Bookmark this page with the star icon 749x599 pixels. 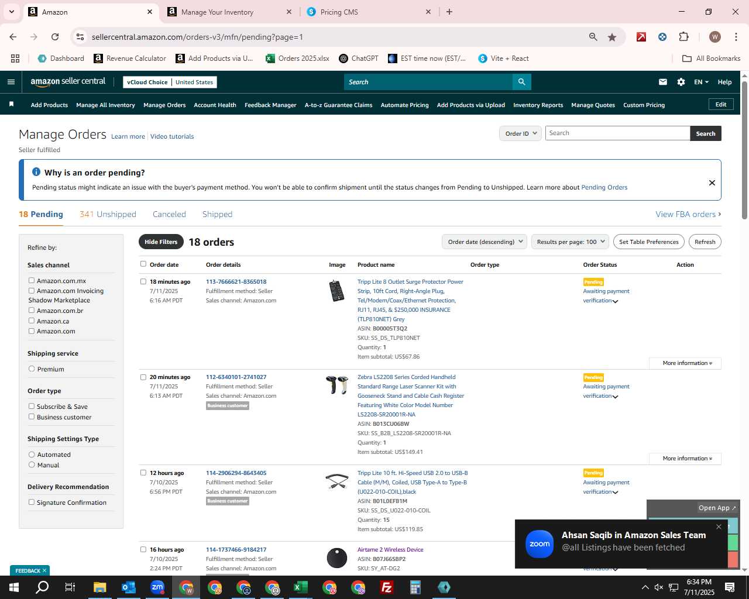coord(612,37)
